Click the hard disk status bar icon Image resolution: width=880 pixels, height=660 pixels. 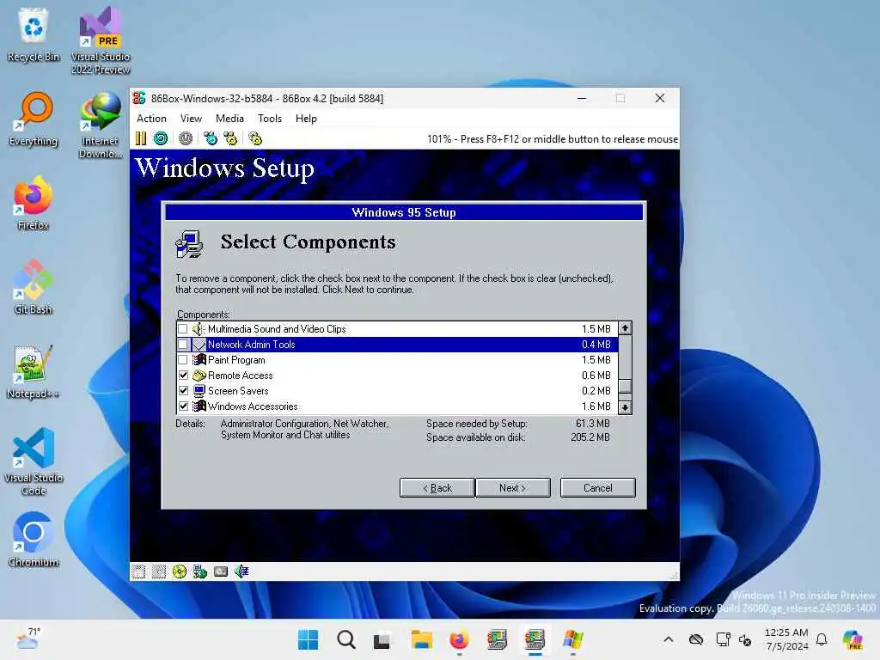pos(221,571)
